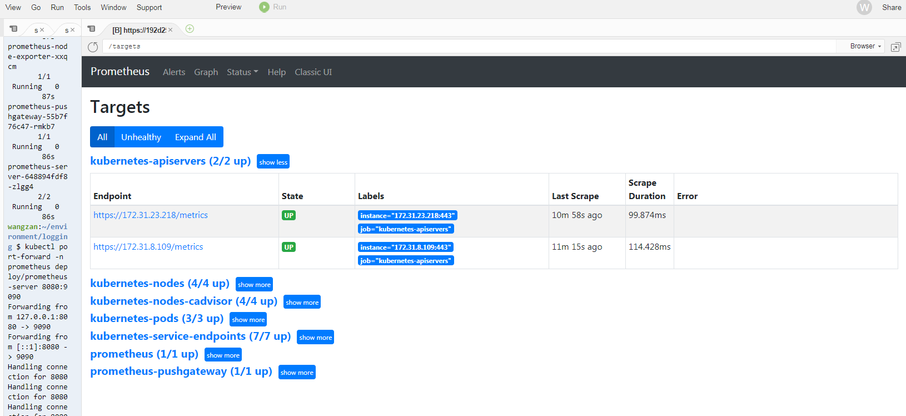The height and width of the screenshot is (416, 906).
Task: Open left pane tab list icon
Action: tap(13, 29)
